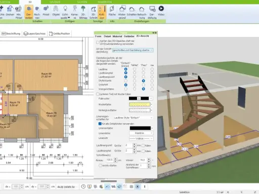
Task: Click the highlighted layer icon in bottom toolbar
Action: coord(119,186)
